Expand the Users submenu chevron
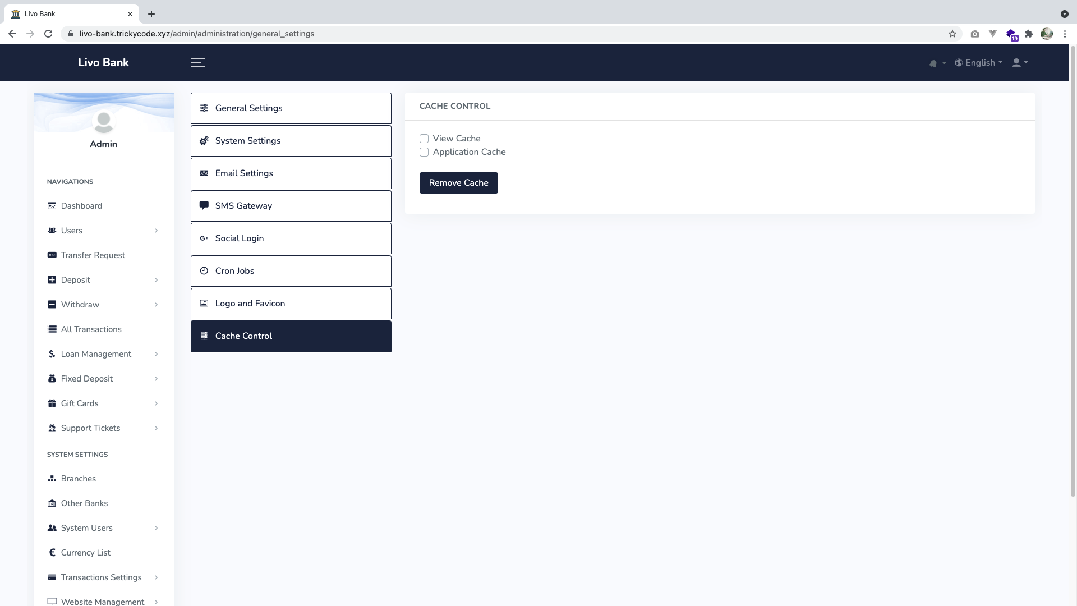The width and height of the screenshot is (1077, 606). pyautogui.click(x=156, y=231)
